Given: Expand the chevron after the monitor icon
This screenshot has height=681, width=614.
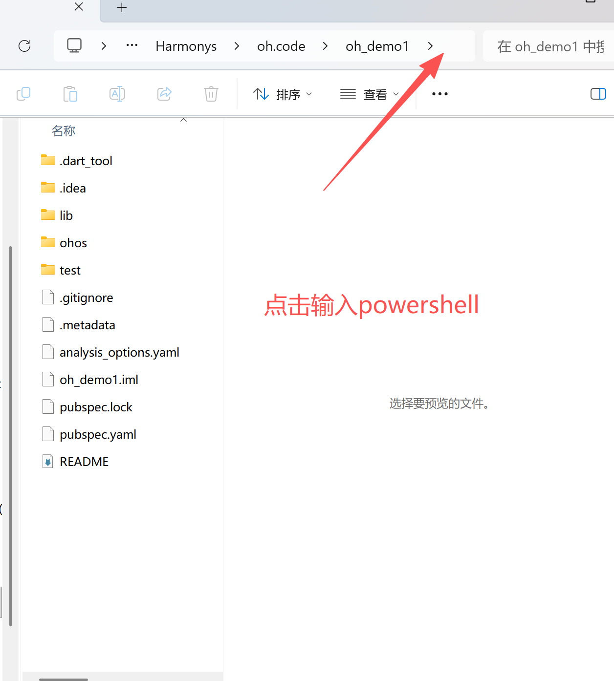Looking at the screenshot, I should click(104, 46).
